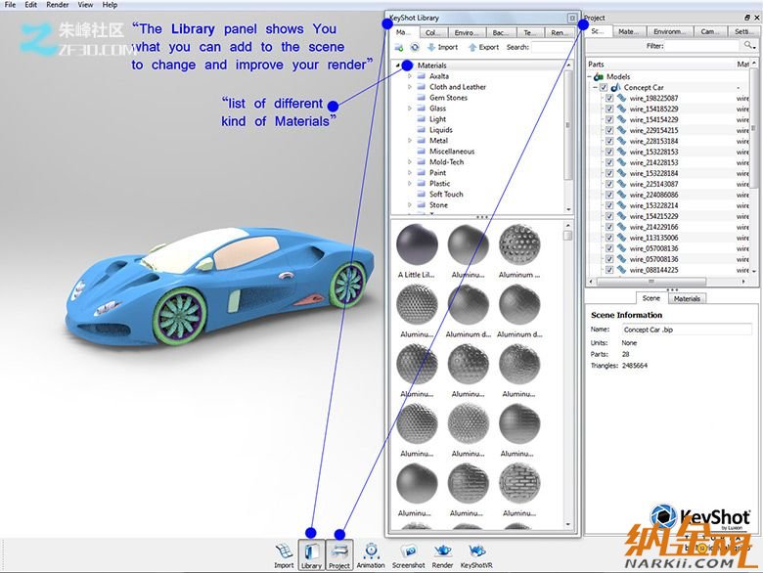This screenshot has height=573, width=763.
Task: Take a Screenshot using the camera icon
Action: point(408,553)
